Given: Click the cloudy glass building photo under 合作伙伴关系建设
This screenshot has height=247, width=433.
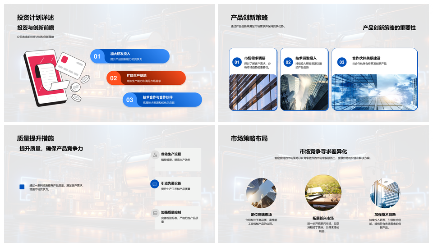Looking at the screenshot, I should point(374,92).
